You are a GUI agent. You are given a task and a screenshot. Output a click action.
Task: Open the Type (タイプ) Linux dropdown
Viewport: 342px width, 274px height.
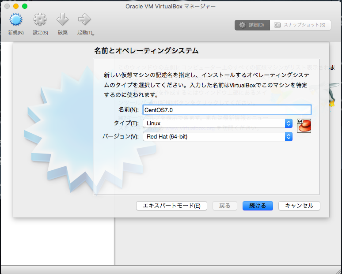coord(217,123)
